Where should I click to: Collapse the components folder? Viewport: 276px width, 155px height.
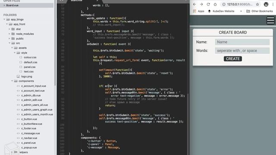point(12,81)
